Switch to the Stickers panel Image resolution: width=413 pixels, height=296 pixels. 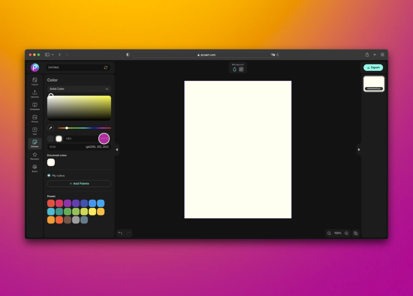click(35, 143)
